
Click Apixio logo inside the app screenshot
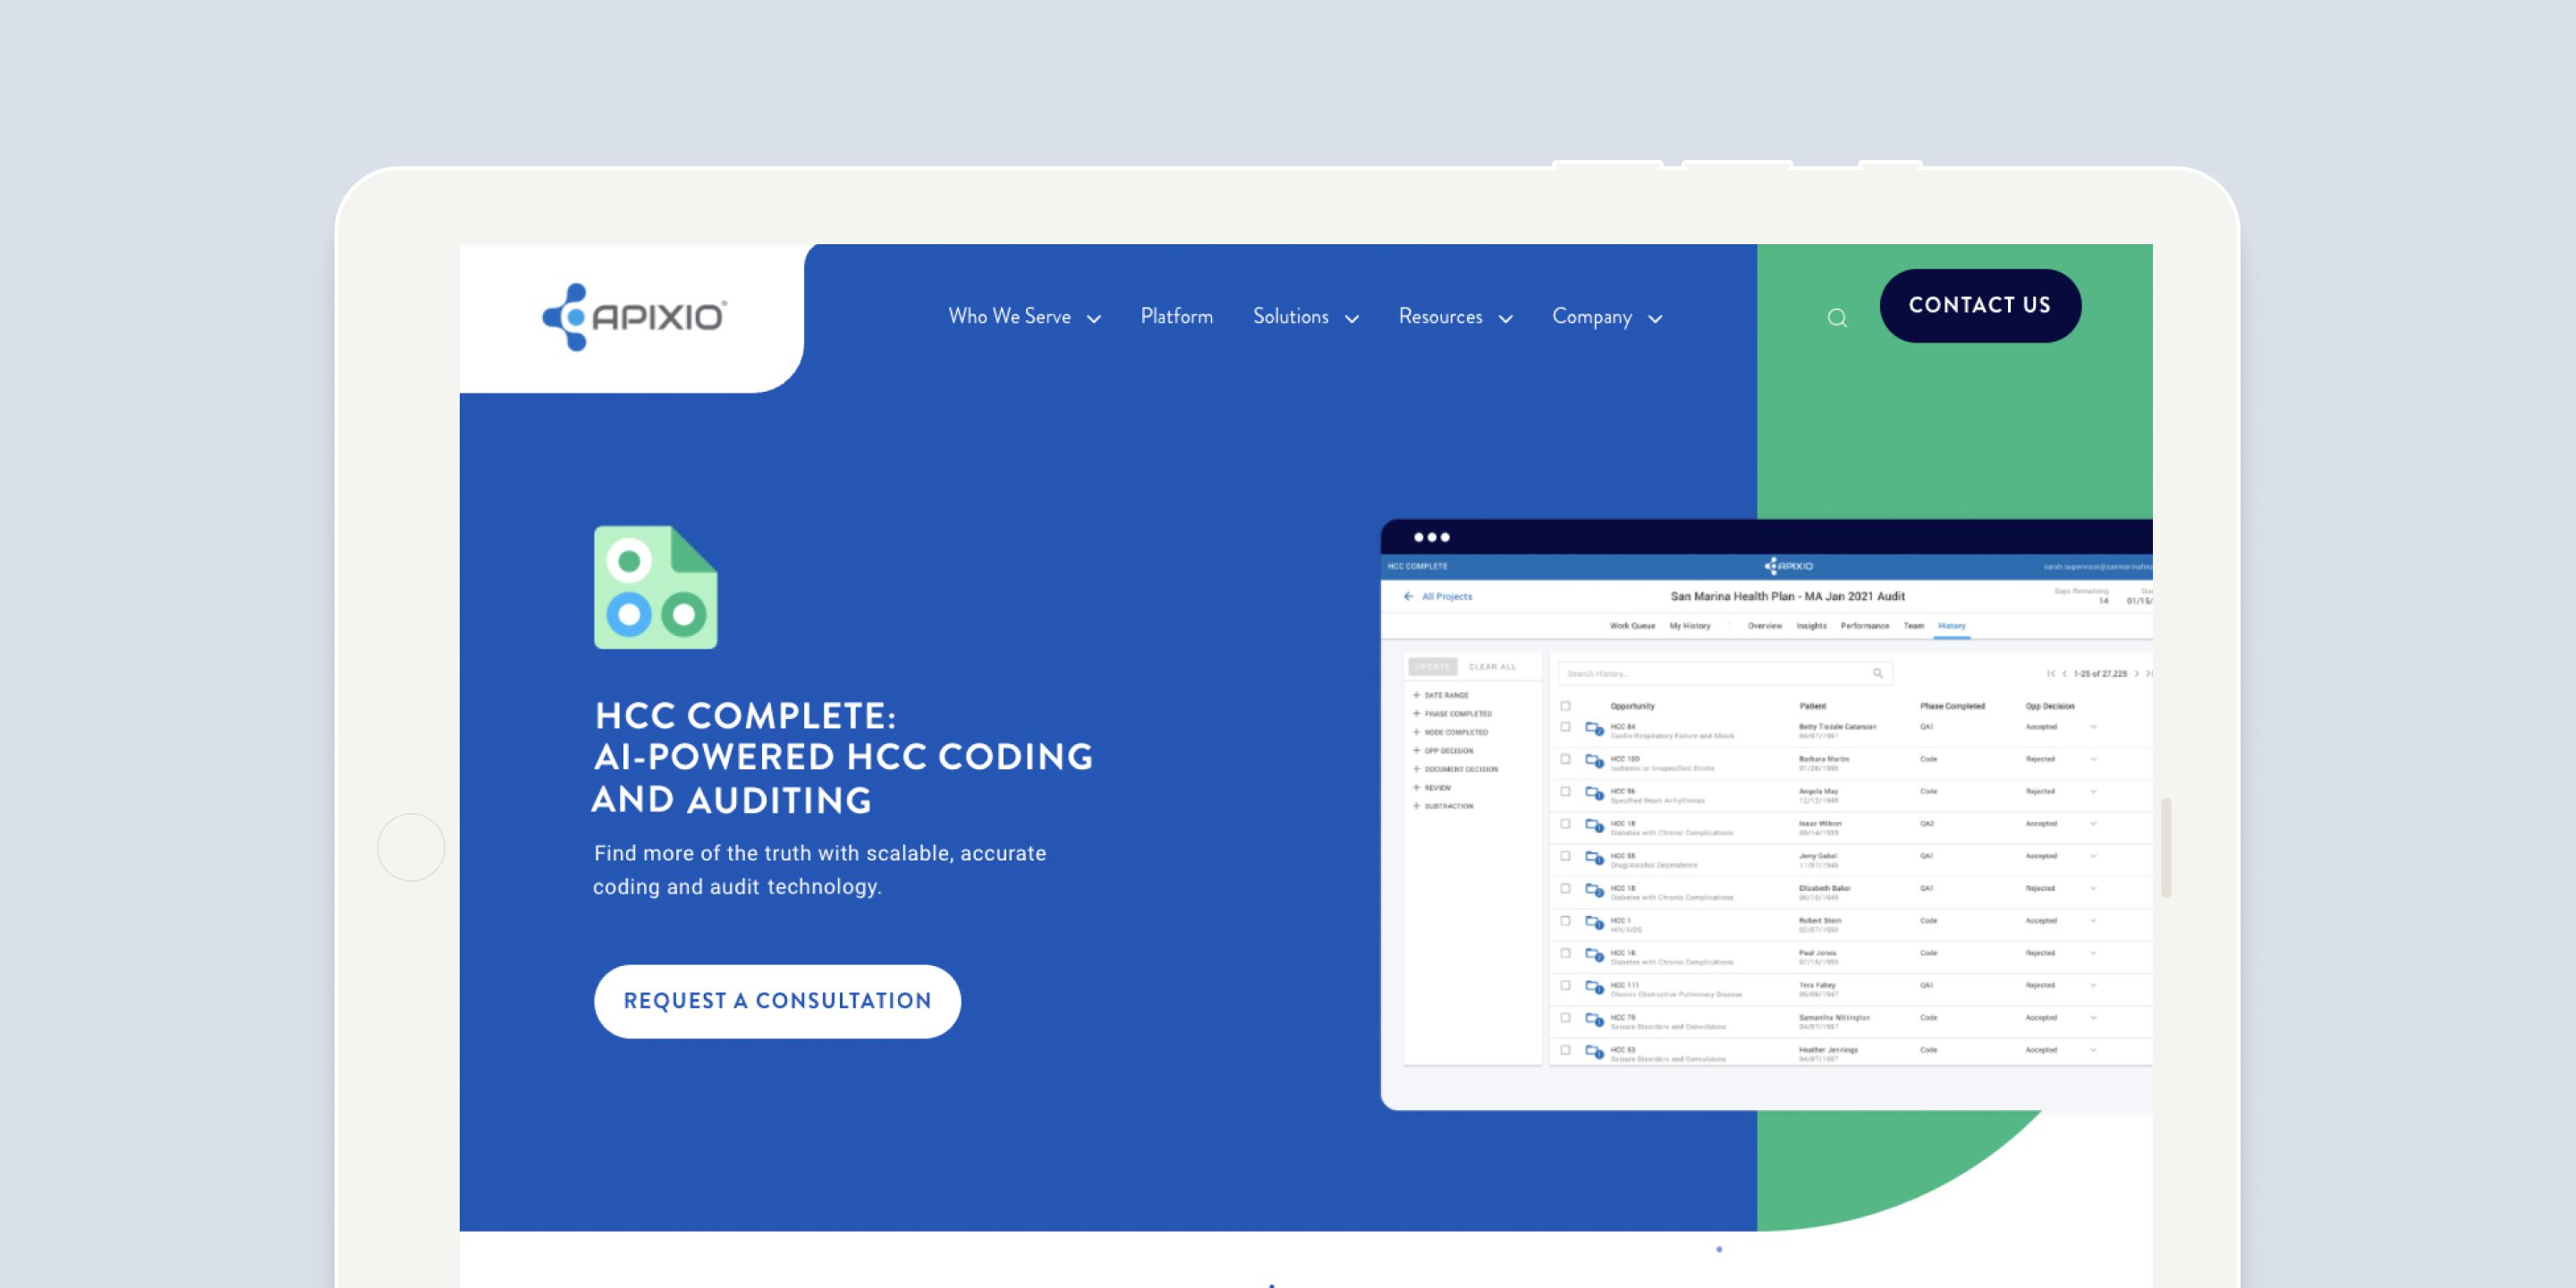[1788, 566]
